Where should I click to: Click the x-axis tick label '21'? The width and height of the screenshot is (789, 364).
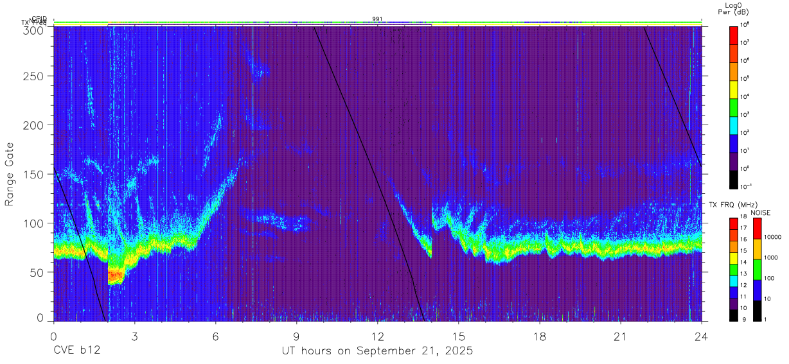(621, 336)
